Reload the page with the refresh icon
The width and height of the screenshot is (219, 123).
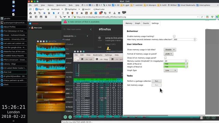tap(202, 17)
